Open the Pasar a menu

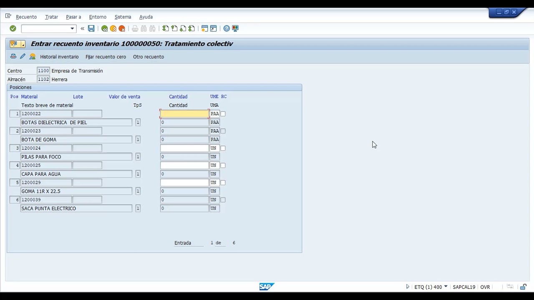(73, 17)
